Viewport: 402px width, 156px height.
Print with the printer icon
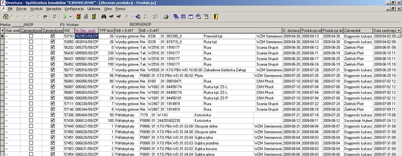(x=166, y=17)
